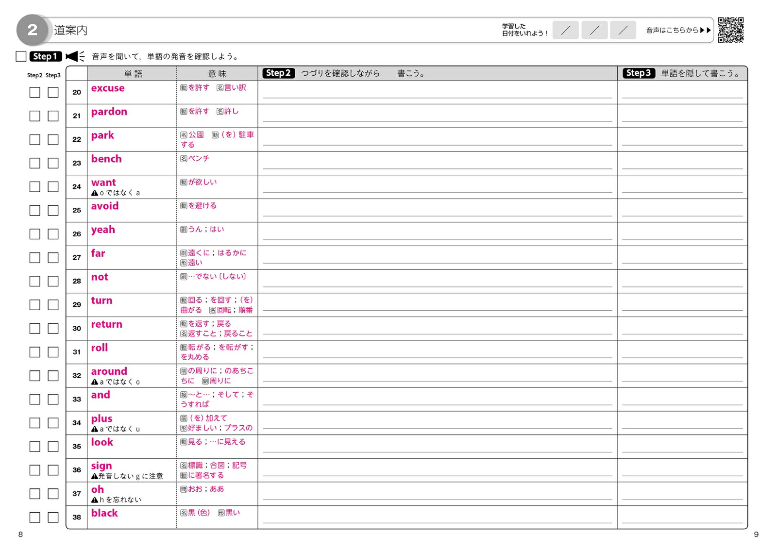Click the word far
The height and width of the screenshot is (551, 777).
(x=98, y=253)
